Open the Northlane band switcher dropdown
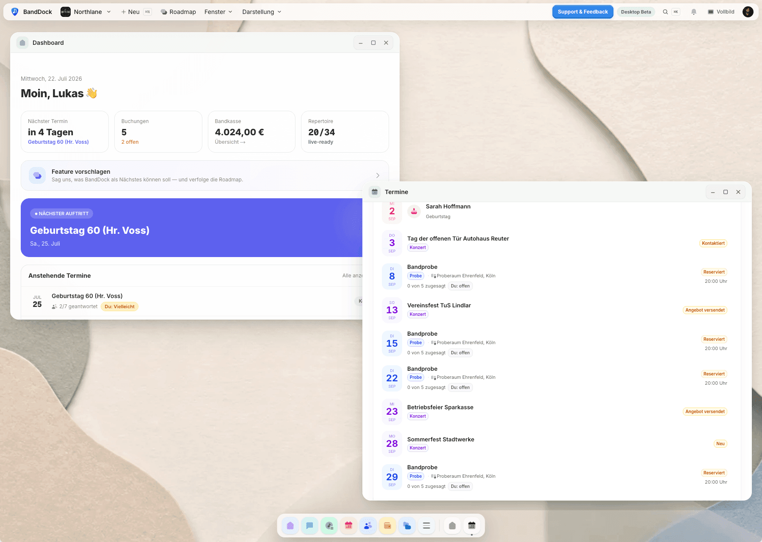Screen dimensions: 762x542 tap(86, 12)
